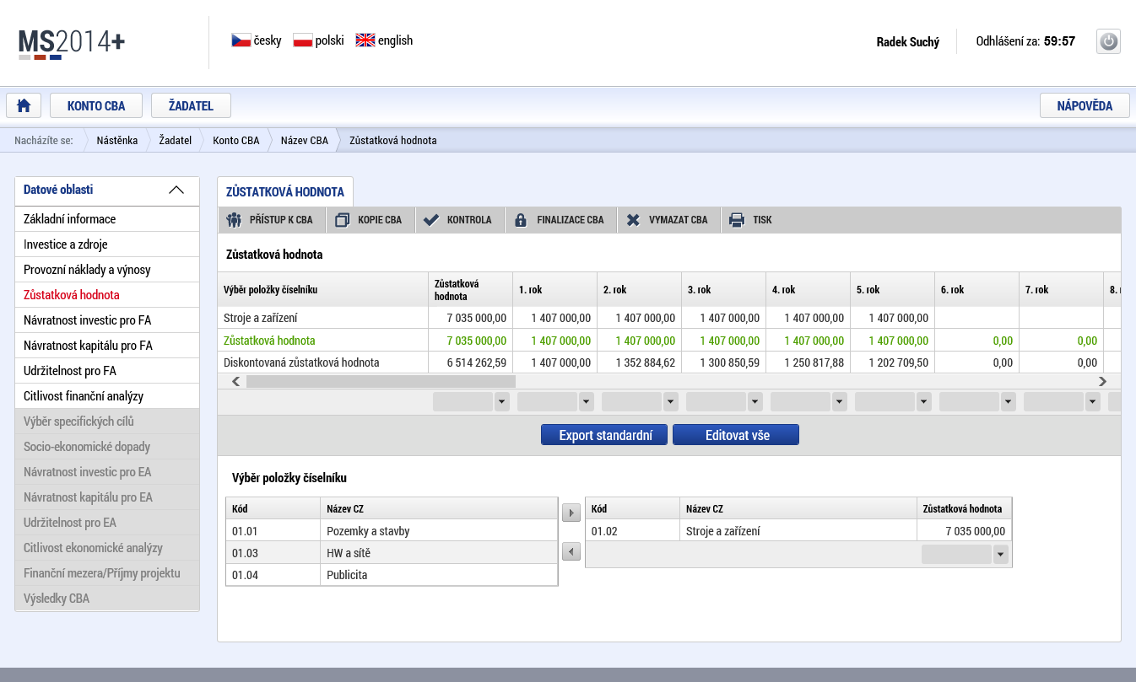This screenshot has width=1136, height=682.
Task: Click filter input in selected items table
Action: pyautogui.click(x=957, y=555)
